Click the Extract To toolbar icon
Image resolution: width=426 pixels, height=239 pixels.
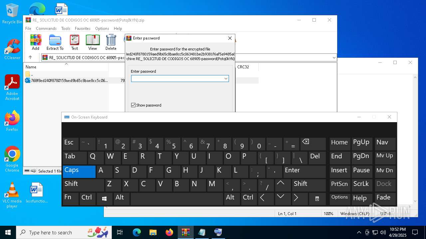pos(55,42)
